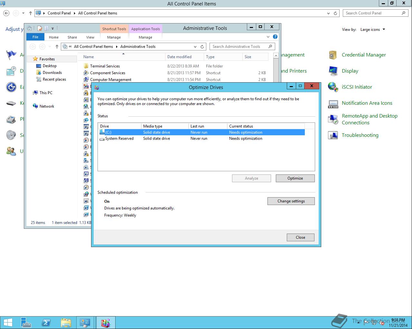The height and width of the screenshot is (329, 412).
Task: Open Manage tab under Shortcut Tools
Action: click(x=114, y=37)
